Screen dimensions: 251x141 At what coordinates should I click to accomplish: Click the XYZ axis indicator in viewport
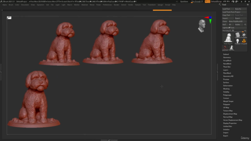[x=209, y=20]
